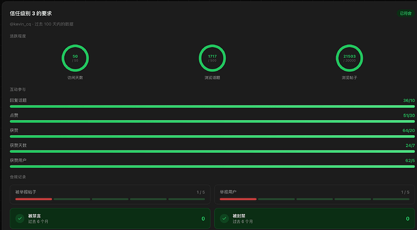Click the 互动参与 section label
Screen dimensions: 417x230
click(x=18, y=89)
